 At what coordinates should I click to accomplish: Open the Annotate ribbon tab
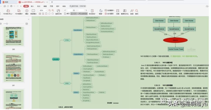(39, 6)
